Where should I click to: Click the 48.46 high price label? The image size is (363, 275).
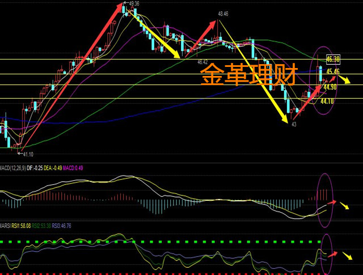click(222, 14)
